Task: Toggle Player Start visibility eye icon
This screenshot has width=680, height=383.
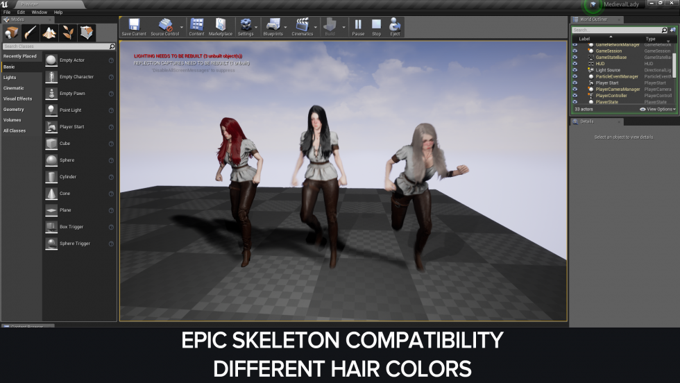Action: (575, 83)
